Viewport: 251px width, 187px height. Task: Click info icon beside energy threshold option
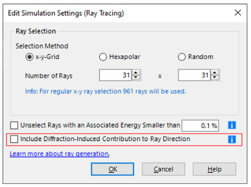pyautogui.click(x=232, y=125)
